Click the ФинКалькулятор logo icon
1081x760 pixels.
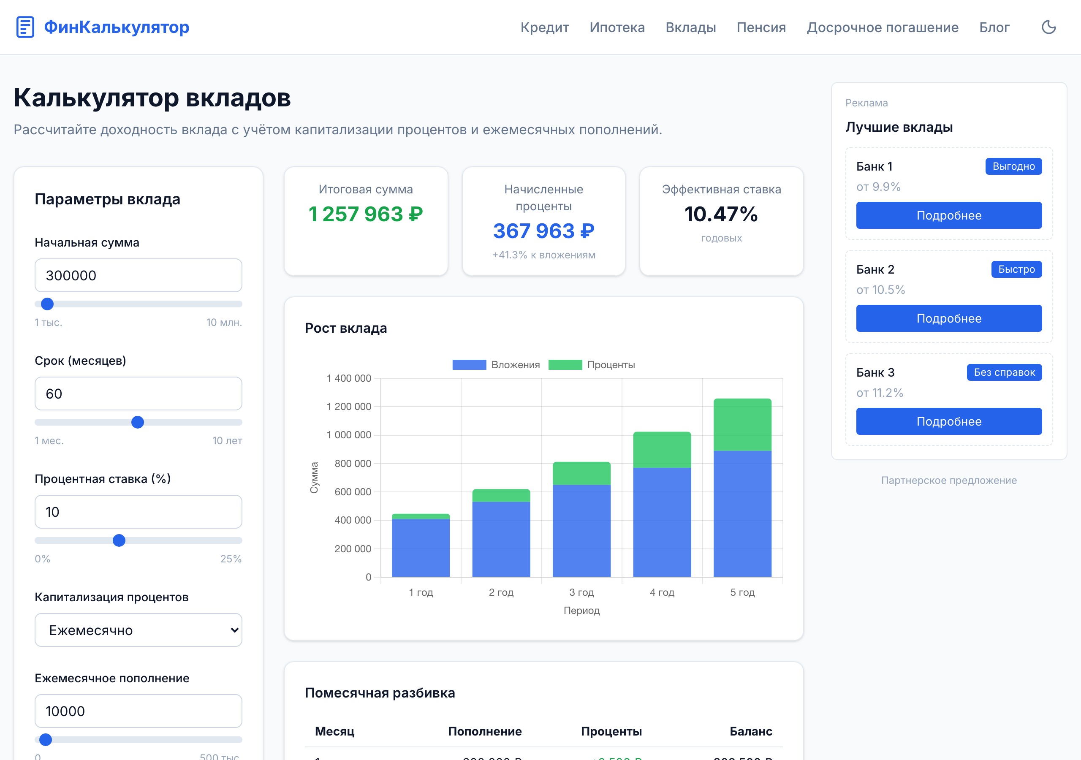(x=25, y=27)
